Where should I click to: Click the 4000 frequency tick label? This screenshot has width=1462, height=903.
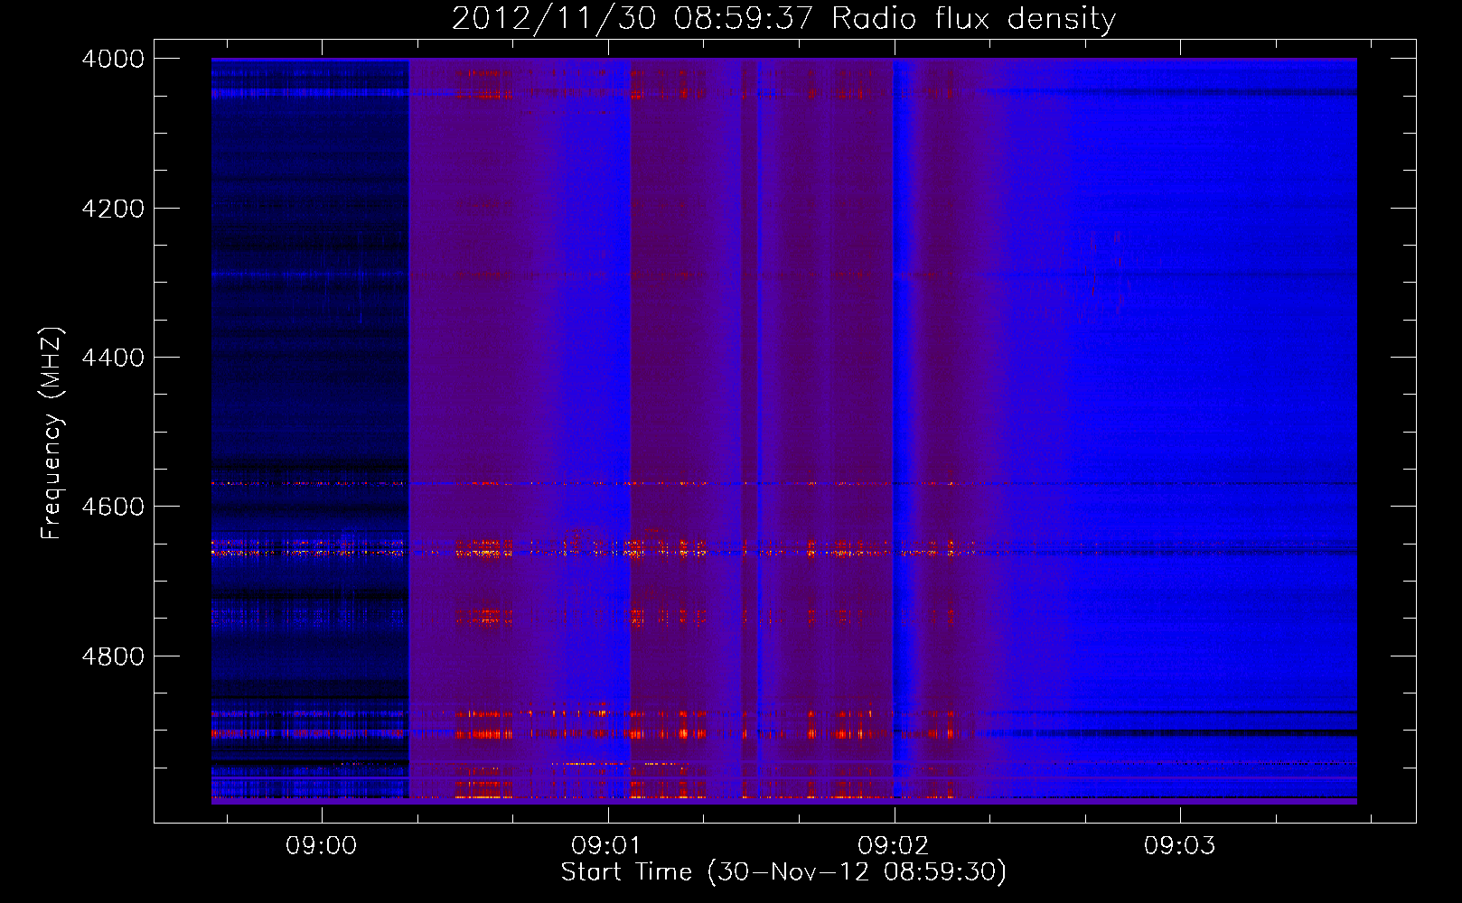pos(113,59)
